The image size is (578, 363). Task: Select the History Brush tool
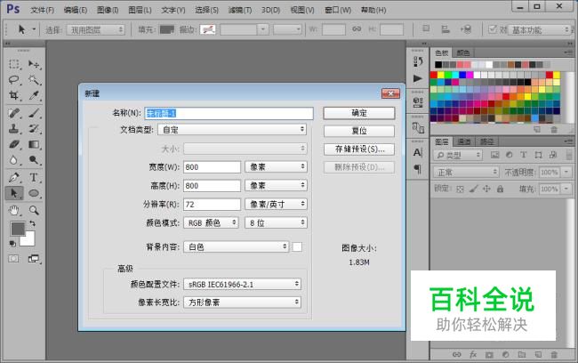click(34, 128)
